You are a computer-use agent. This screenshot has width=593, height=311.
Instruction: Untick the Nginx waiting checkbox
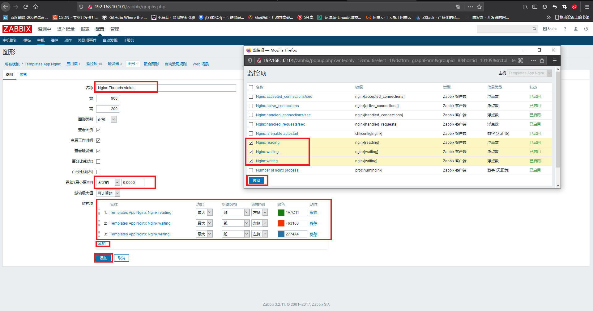(251, 152)
